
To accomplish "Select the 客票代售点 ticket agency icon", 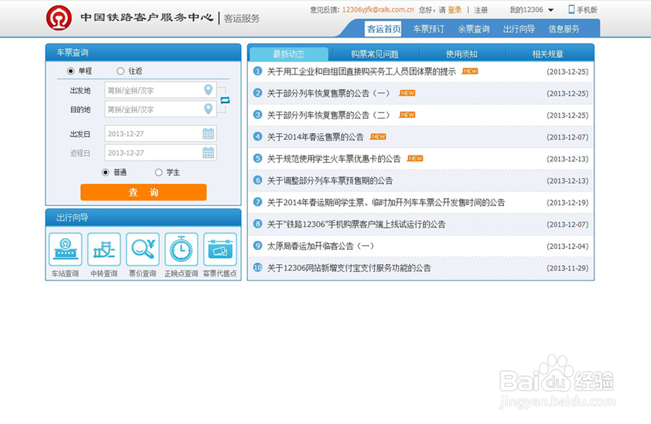I will click(220, 249).
